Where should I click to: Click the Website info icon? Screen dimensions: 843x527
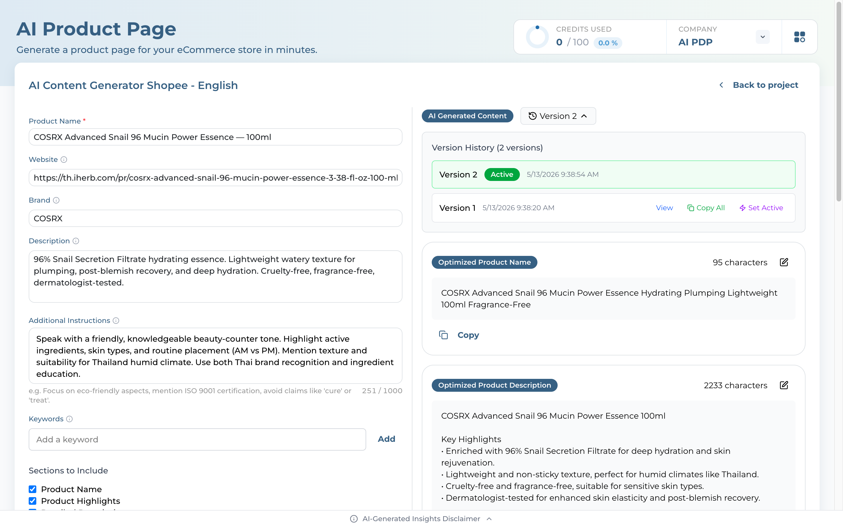(x=64, y=160)
